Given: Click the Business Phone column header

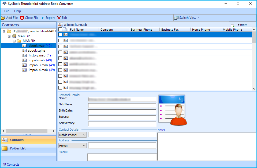Looking at the screenshot, I should click(x=144, y=30).
